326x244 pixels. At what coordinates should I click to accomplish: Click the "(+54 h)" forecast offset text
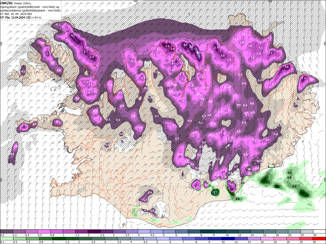pyautogui.click(x=36, y=18)
